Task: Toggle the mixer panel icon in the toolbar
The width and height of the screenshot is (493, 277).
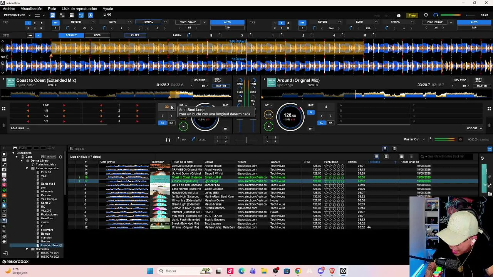Action: point(81,15)
